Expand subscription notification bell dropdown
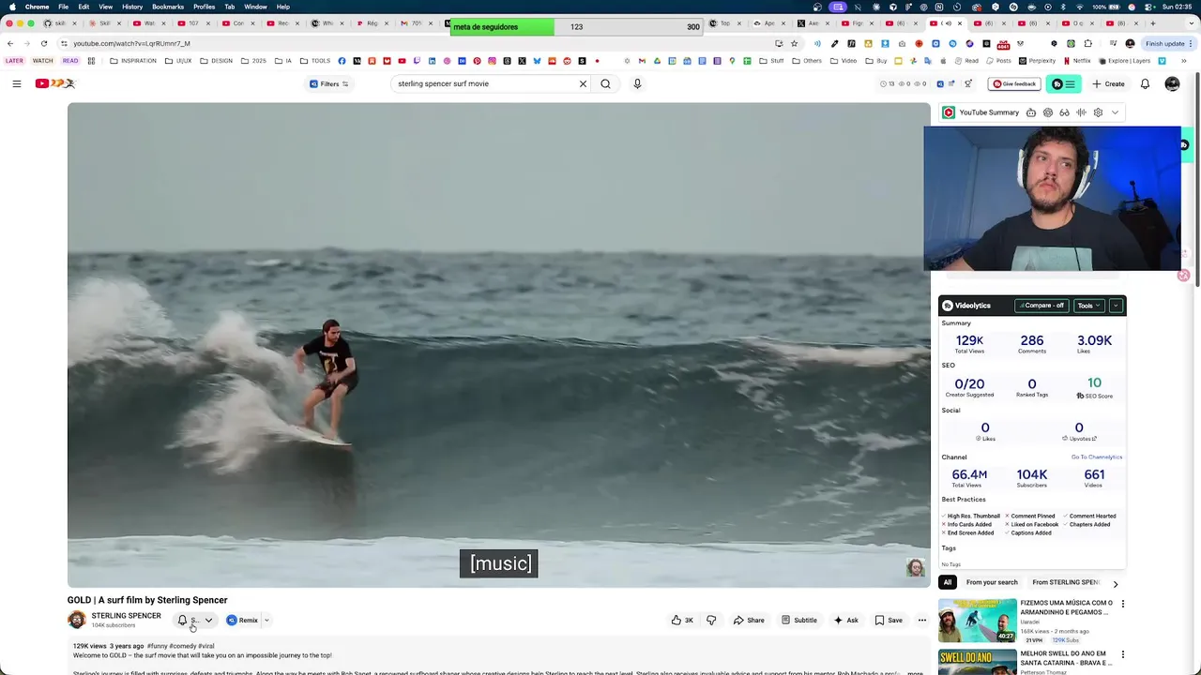 coord(208,620)
